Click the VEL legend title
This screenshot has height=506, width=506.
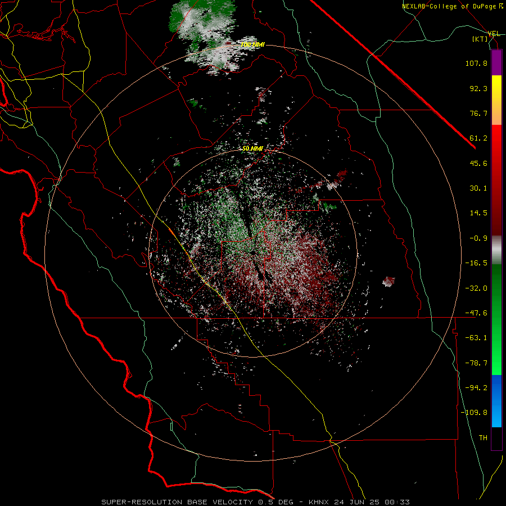click(494, 34)
